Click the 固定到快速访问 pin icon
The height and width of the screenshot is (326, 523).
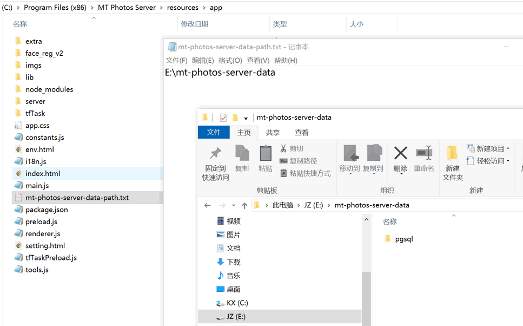[x=215, y=153]
